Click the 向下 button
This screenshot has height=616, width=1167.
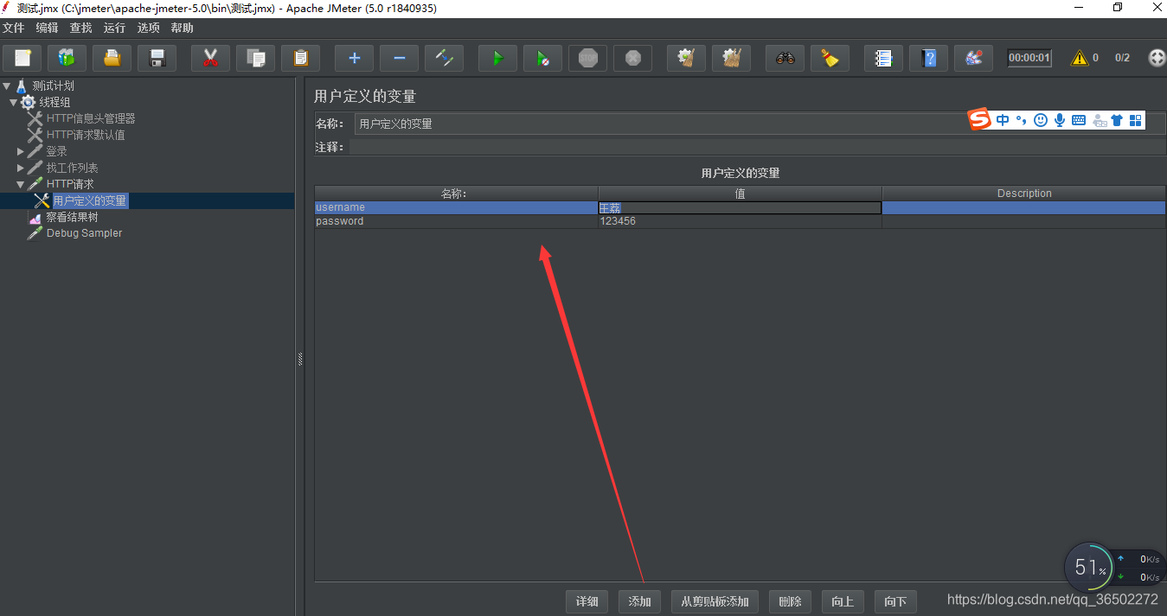(895, 601)
